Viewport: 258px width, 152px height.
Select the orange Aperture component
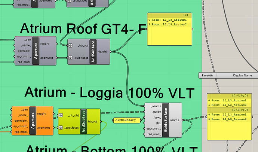(33, 121)
